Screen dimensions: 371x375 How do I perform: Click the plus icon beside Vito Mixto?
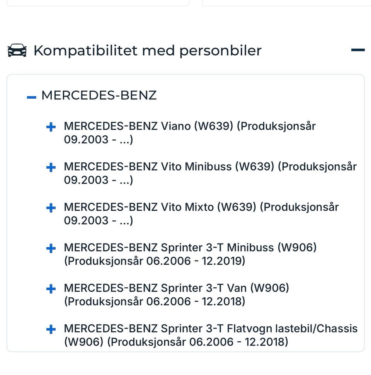(51, 208)
